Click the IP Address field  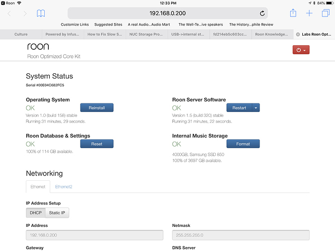click(95, 235)
